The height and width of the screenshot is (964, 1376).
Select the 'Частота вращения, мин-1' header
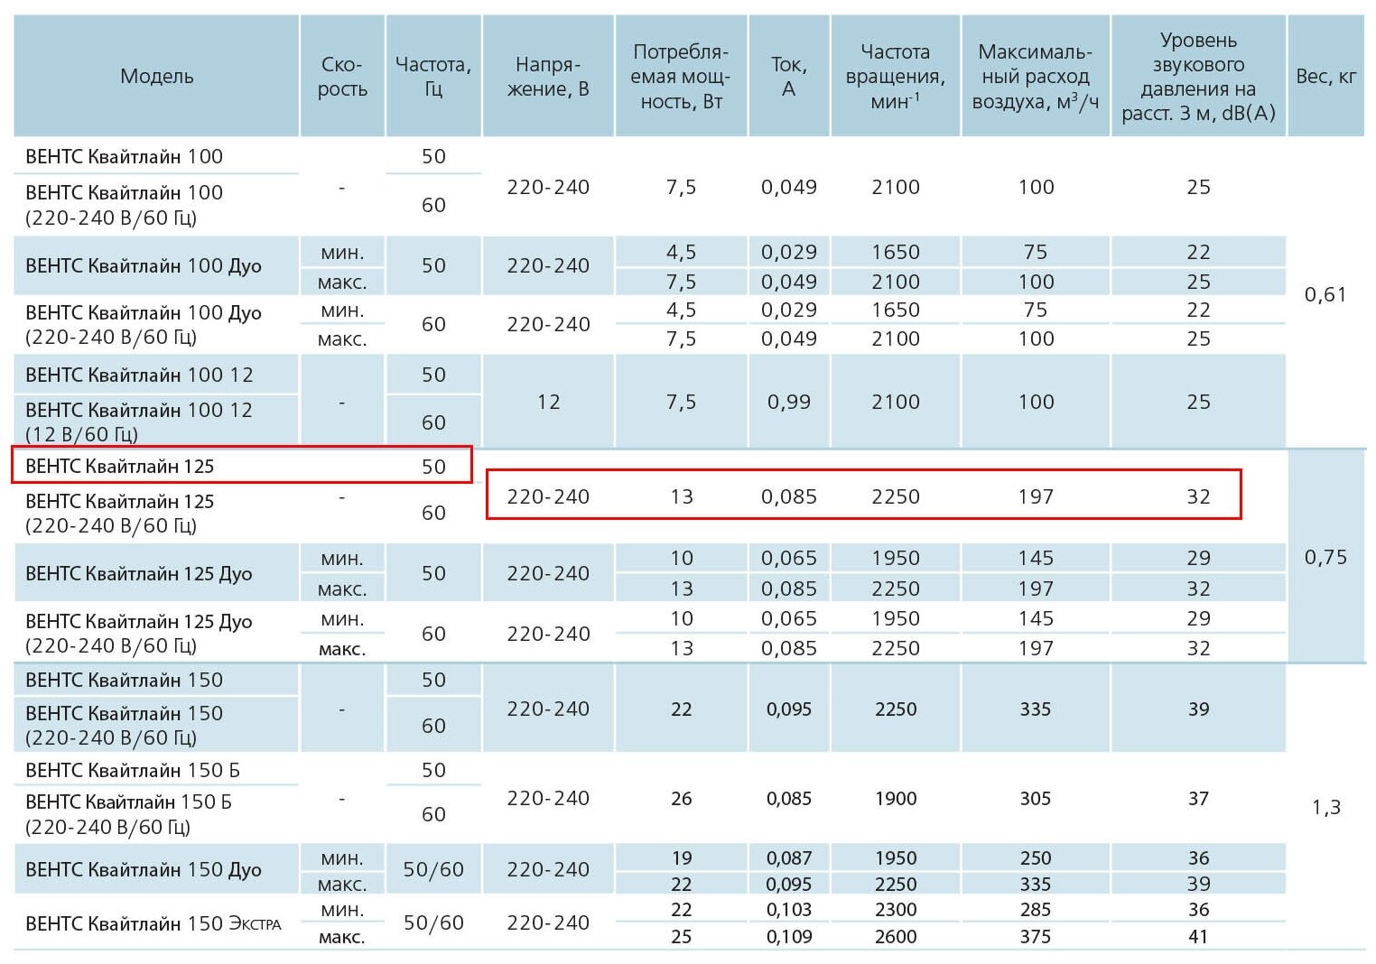(x=895, y=76)
